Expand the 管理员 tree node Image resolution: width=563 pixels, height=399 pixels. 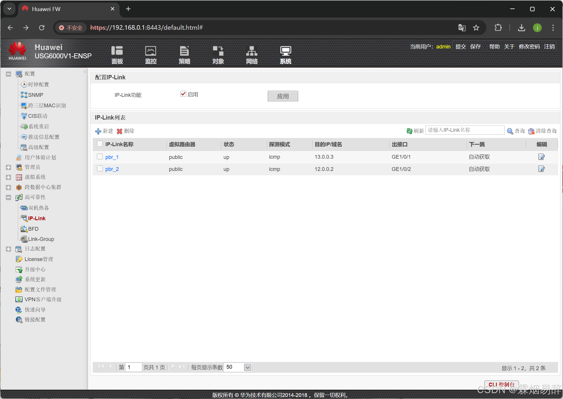[8, 167]
